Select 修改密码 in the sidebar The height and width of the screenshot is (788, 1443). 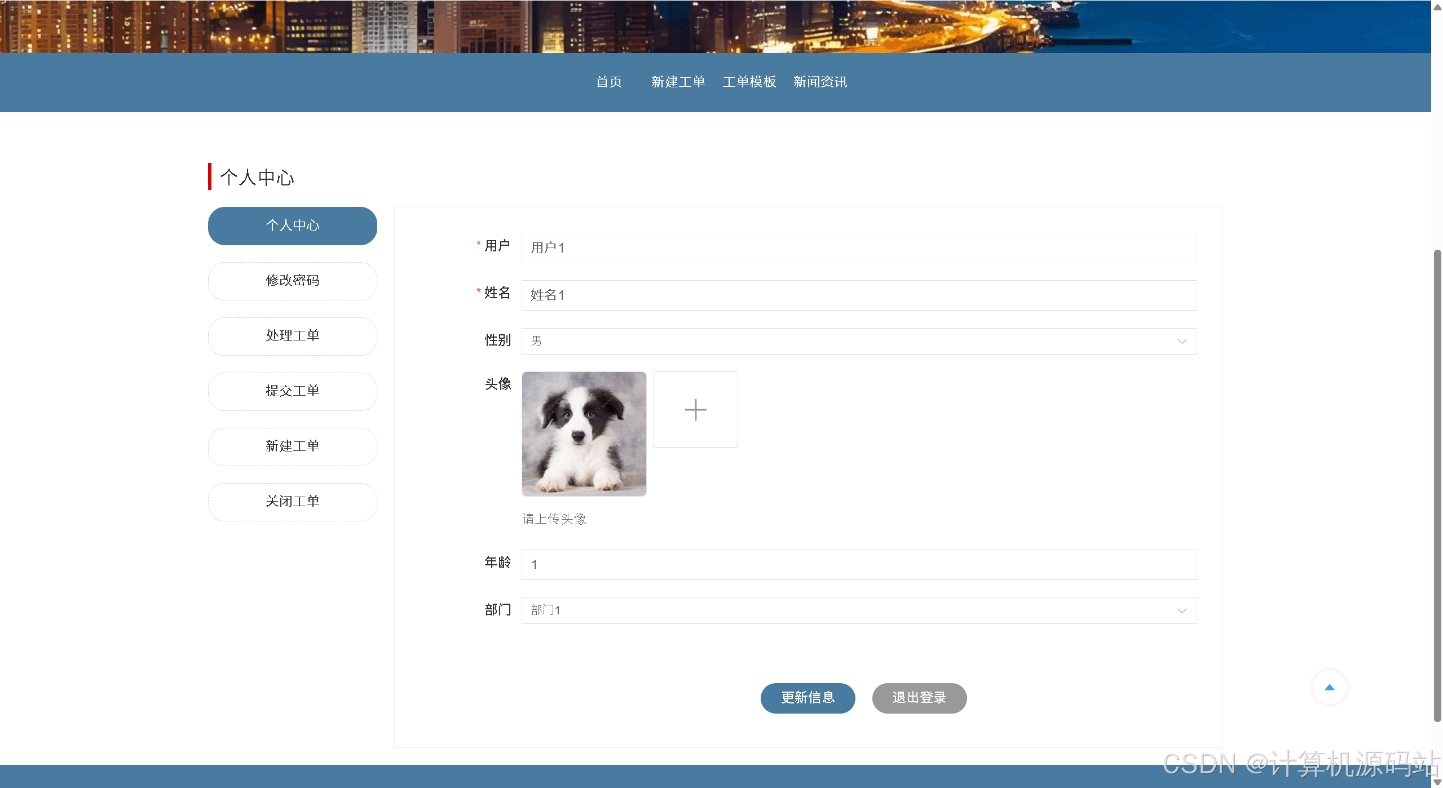point(292,281)
